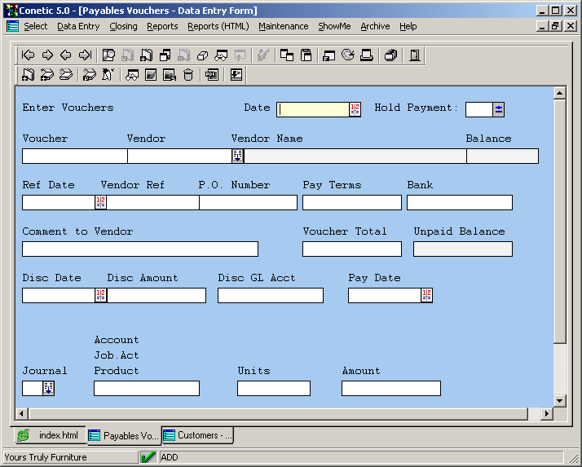The width and height of the screenshot is (582, 467).
Task: Click the last record navigation arrow
Action: click(x=85, y=55)
